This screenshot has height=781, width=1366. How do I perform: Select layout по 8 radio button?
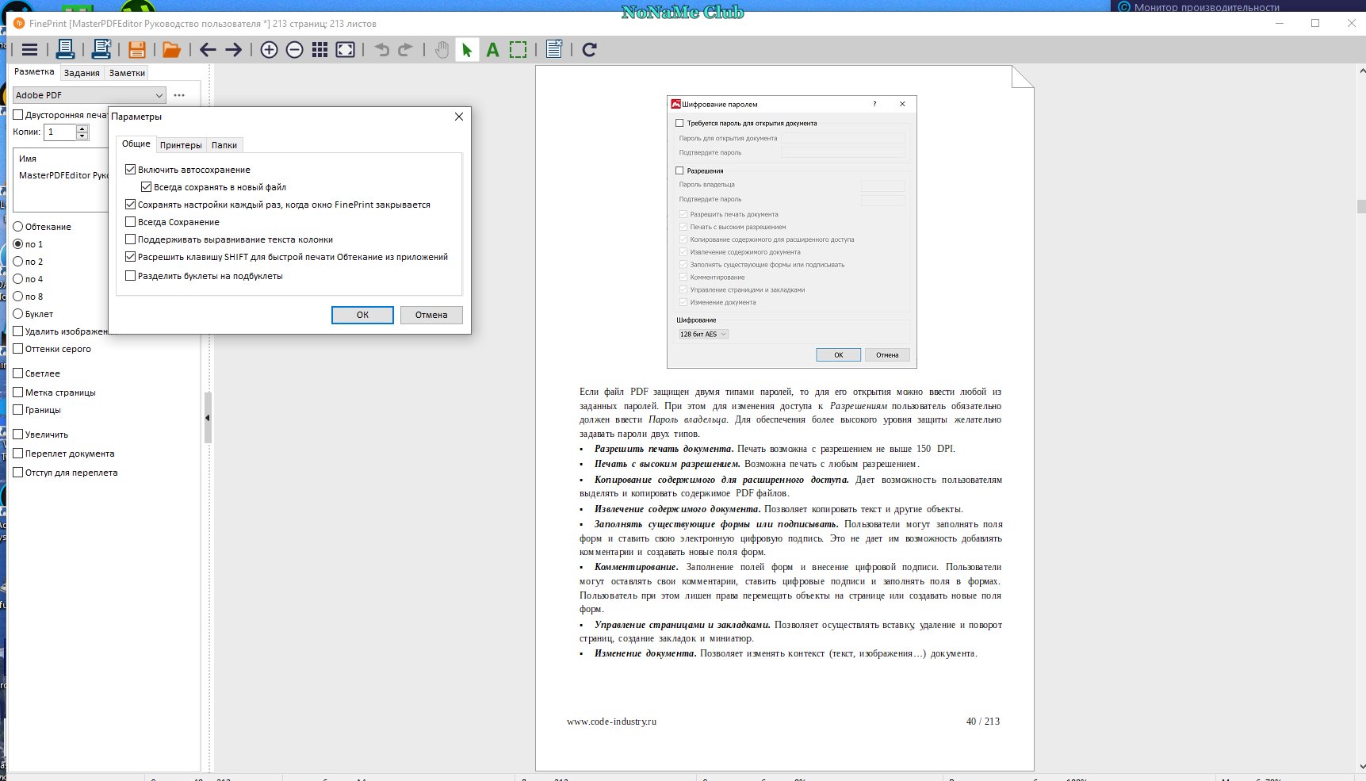(18, 297)
